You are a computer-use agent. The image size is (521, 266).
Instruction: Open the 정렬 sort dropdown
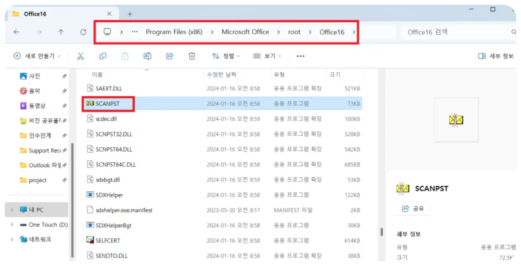point(226,56)
